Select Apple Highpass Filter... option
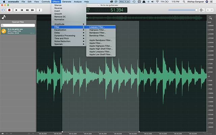The height and width of the screenshot is (135, 216). click(x=101, y=46)
